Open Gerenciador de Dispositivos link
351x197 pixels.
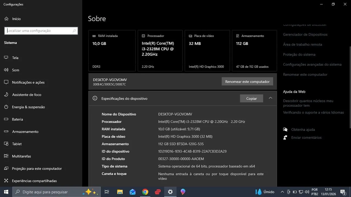[x=305, y=34]
